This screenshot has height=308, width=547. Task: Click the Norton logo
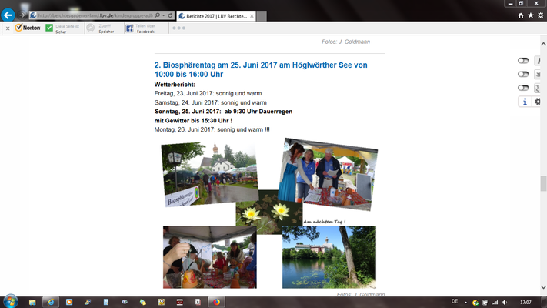pos(28,28)
